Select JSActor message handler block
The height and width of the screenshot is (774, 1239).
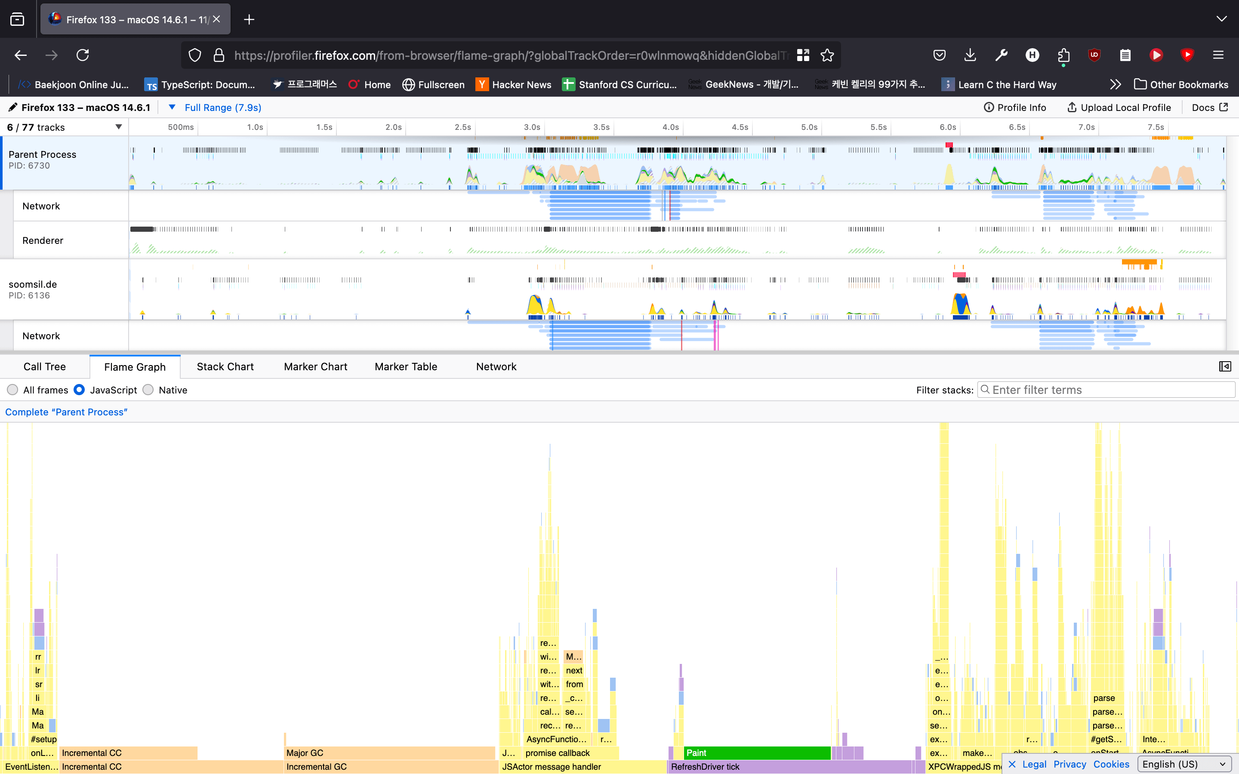(x=583, y=767)
